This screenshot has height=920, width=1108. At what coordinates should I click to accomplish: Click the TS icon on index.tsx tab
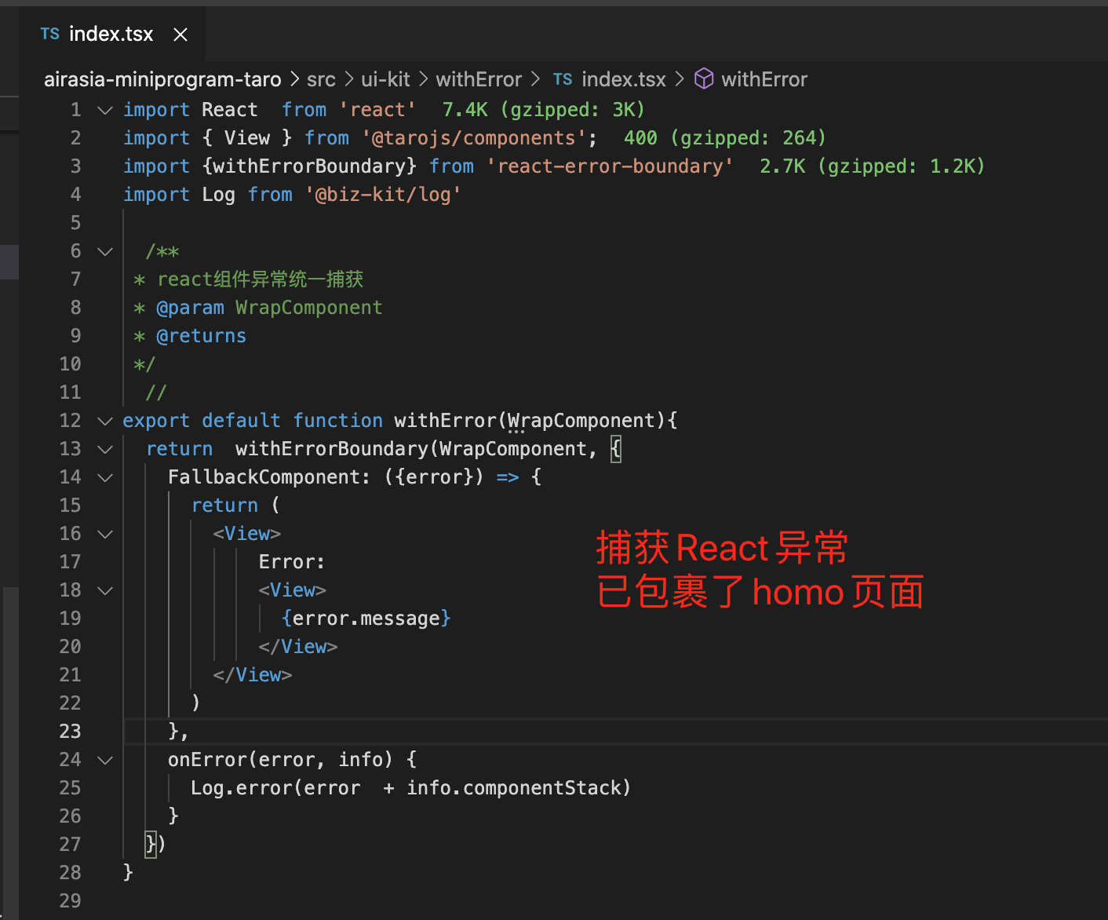pyautogui.click(x=50, y=34)
